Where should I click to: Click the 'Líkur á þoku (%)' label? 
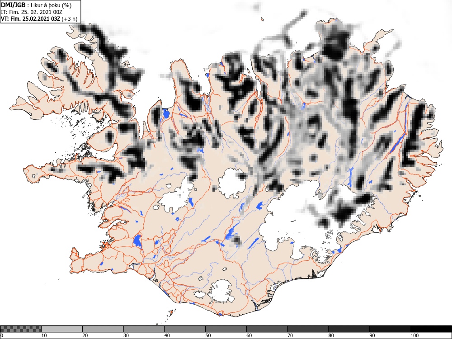[51, 5]
